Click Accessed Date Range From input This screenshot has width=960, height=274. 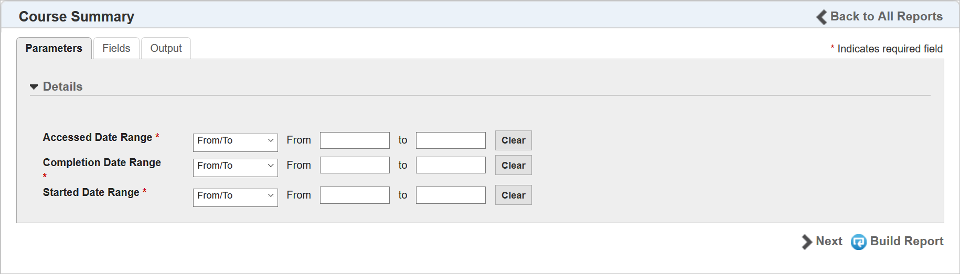pyautogui.click(x=355, y=140)
